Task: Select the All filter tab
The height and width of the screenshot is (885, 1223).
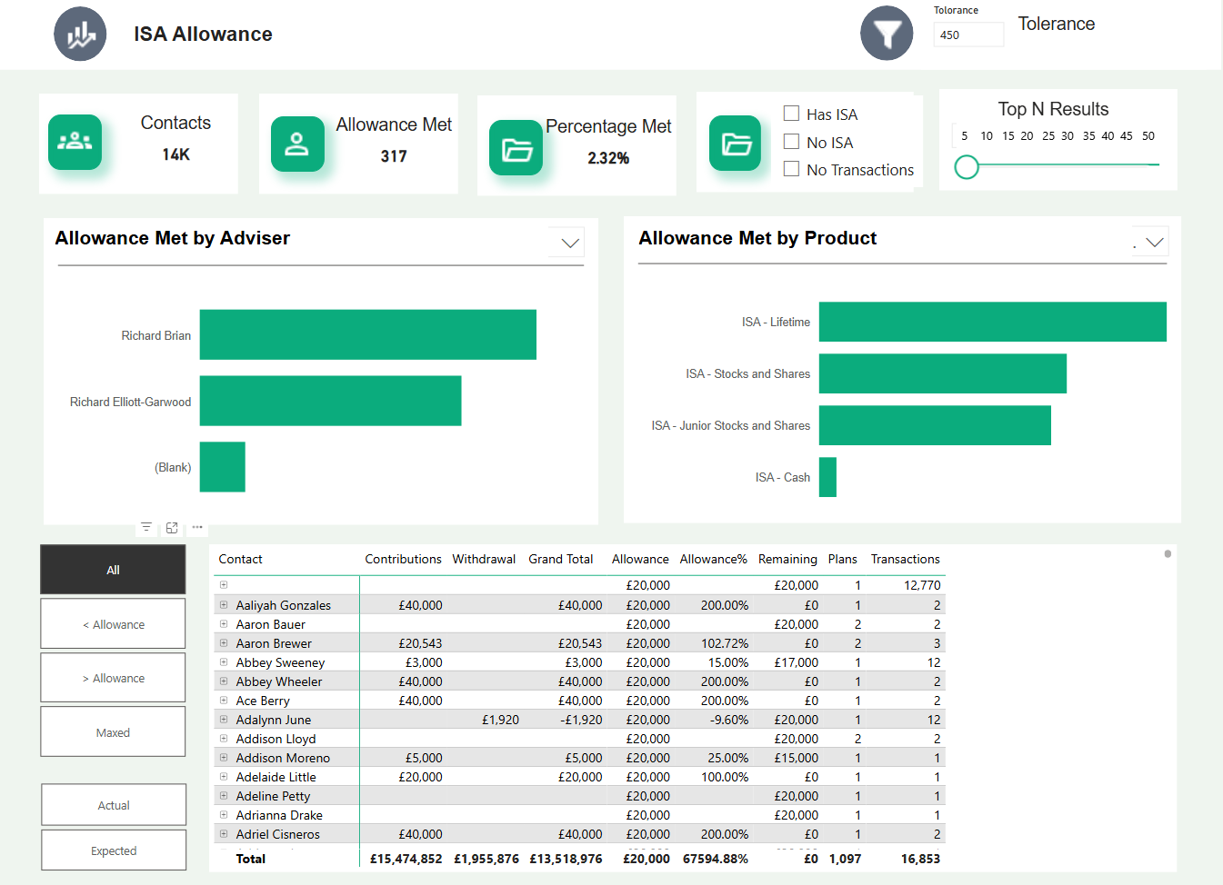Action: pos(113,570)
